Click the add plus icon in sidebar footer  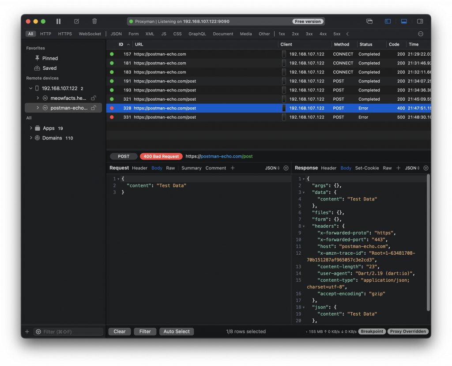(x=27, y=332)
